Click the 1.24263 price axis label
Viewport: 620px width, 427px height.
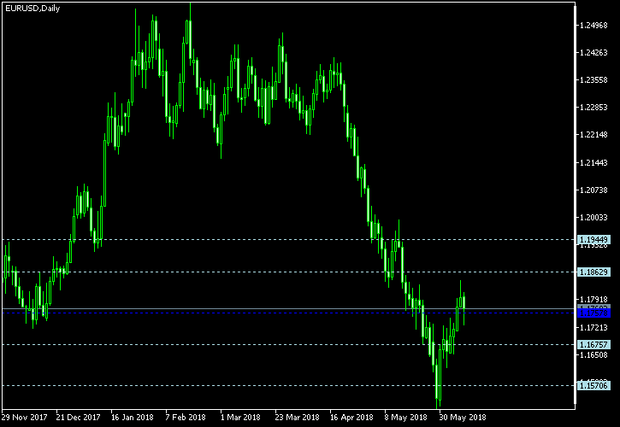pos(593,53)
